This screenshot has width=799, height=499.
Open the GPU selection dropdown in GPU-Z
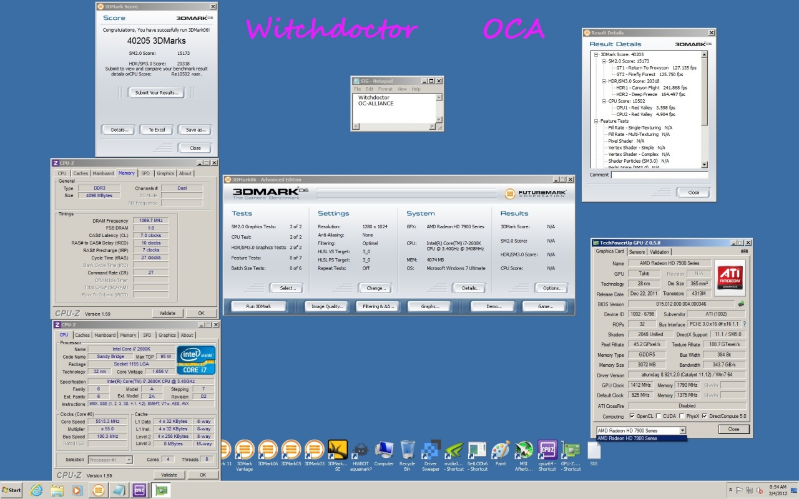point(682,430)
